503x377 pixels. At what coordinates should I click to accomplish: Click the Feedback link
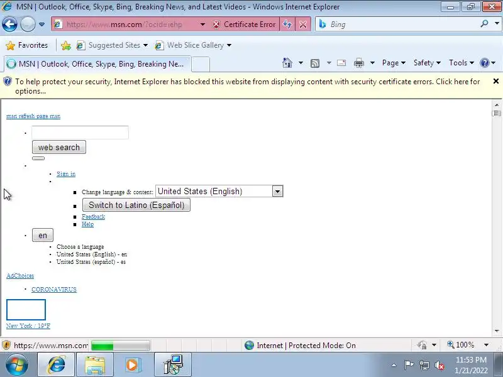click(x=93, y=217)
